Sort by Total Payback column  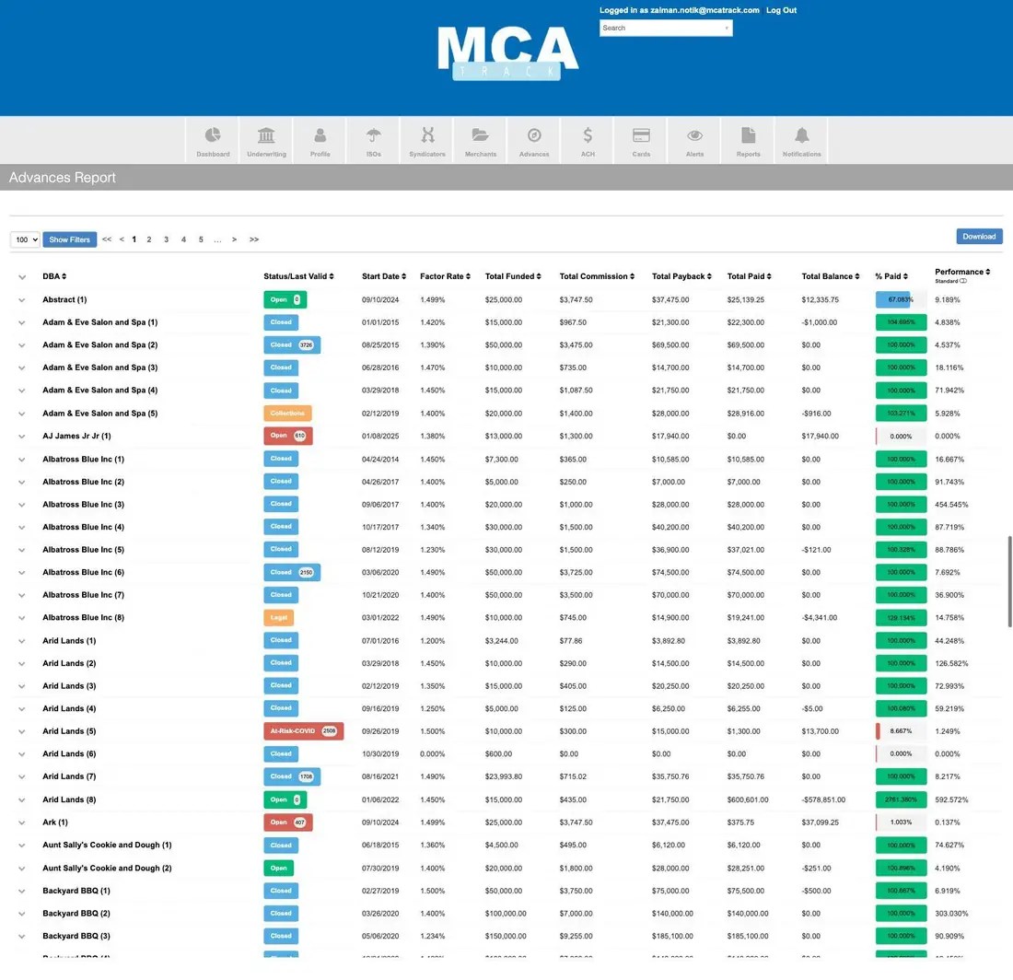pyautogui.click(x=681, y=276)
